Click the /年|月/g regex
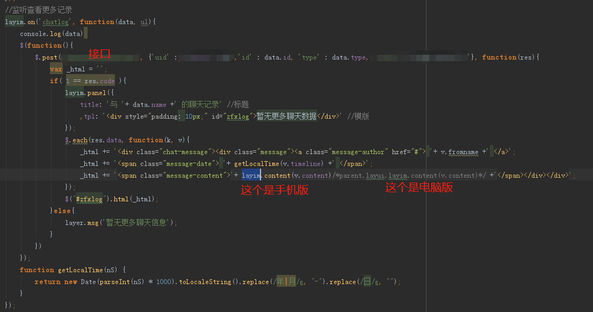The height and width of the screenshot is (312, 593). [288, 282]
